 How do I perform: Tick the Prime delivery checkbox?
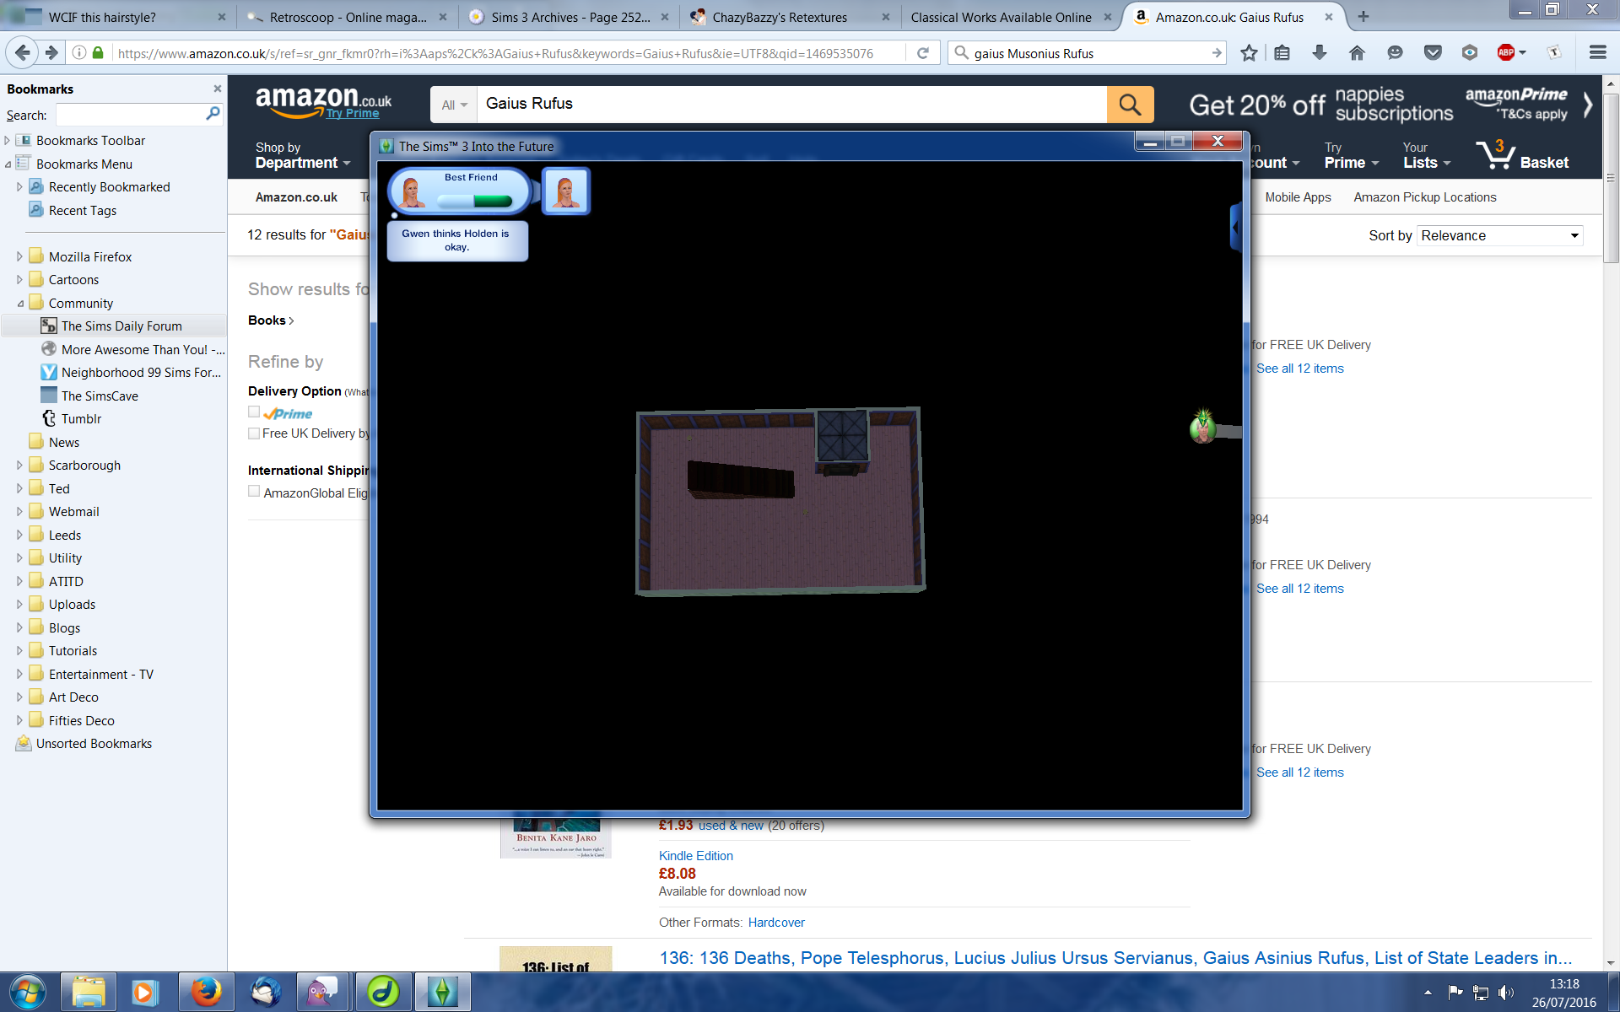click(x=254, y=412)
